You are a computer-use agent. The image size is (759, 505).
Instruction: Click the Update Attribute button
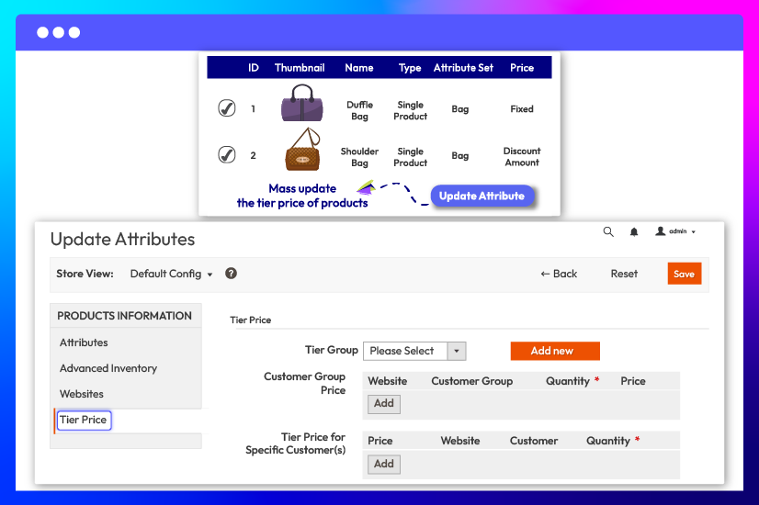[x=482, y=196]
